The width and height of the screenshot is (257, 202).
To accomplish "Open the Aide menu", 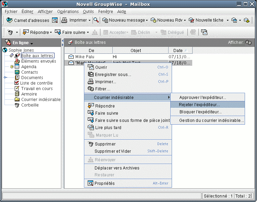I will [122, 12].
